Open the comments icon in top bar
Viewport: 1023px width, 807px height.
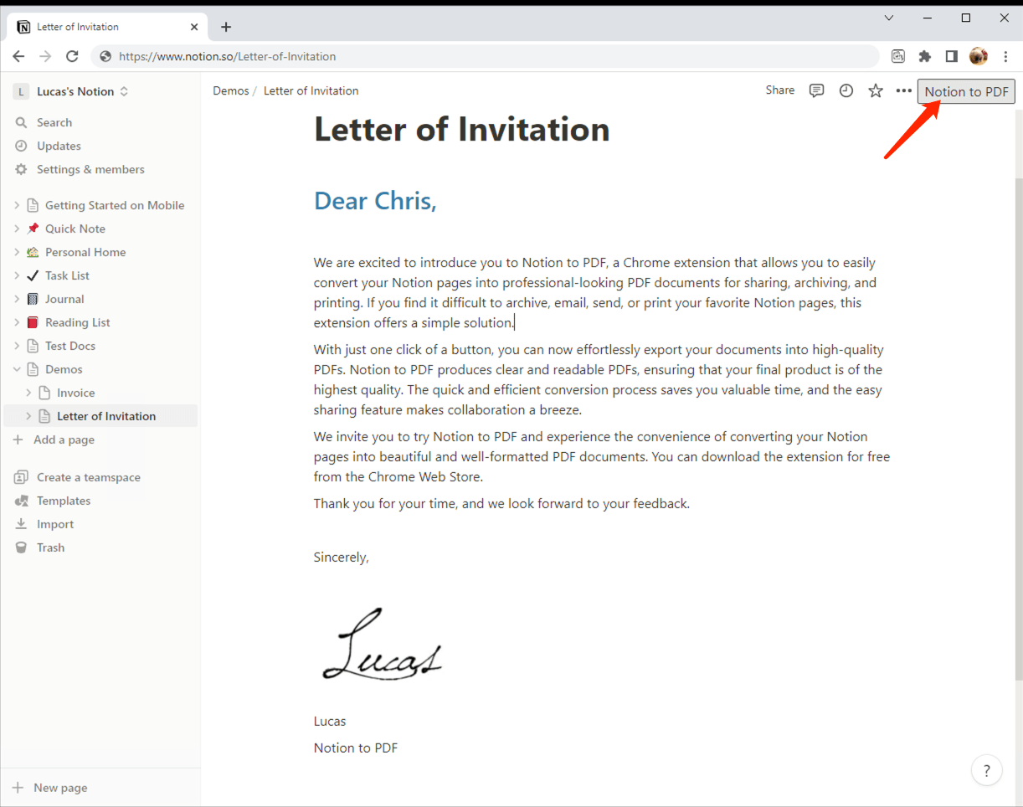coord(817,90)
